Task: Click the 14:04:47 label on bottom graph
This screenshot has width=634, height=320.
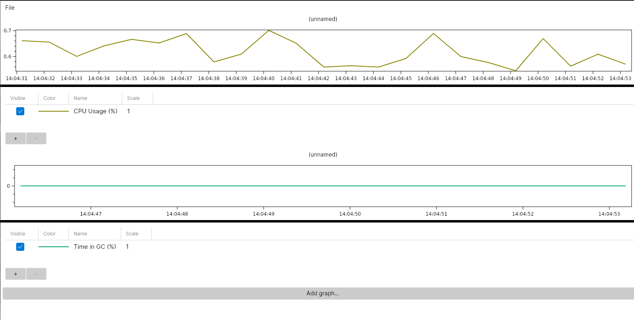Action: (91, 214)
